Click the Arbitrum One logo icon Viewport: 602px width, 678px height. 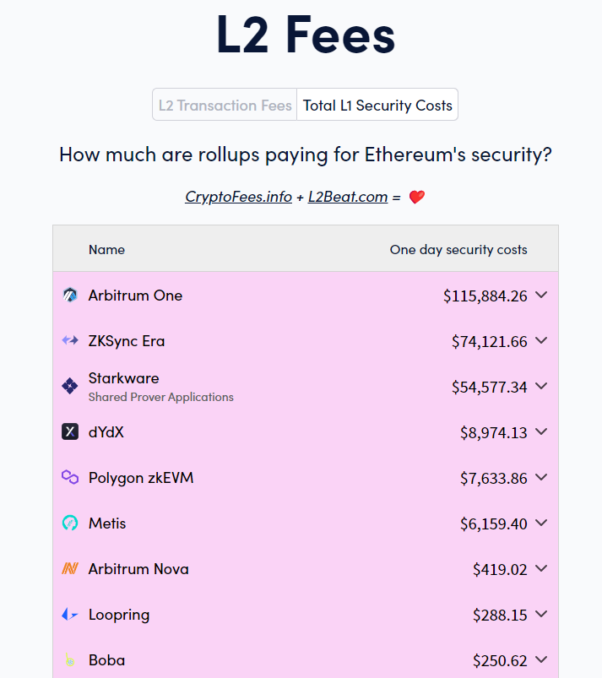click(x=70, y=296)
